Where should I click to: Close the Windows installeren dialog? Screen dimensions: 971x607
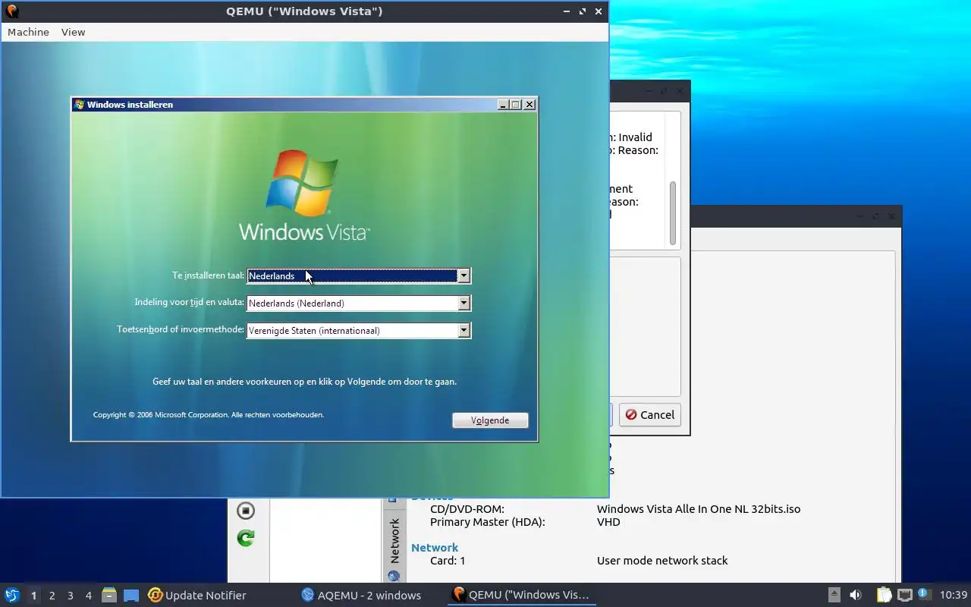tap(529, 105)
